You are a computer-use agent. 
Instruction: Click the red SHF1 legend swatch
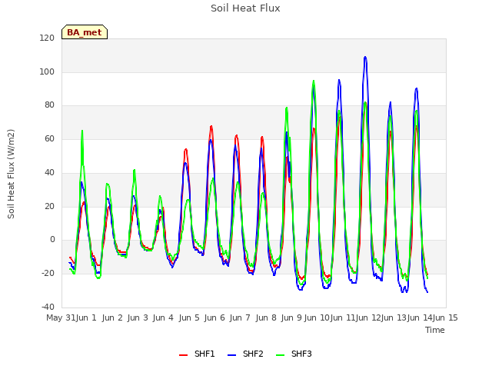pyautogui.click(x=183, y=355)
